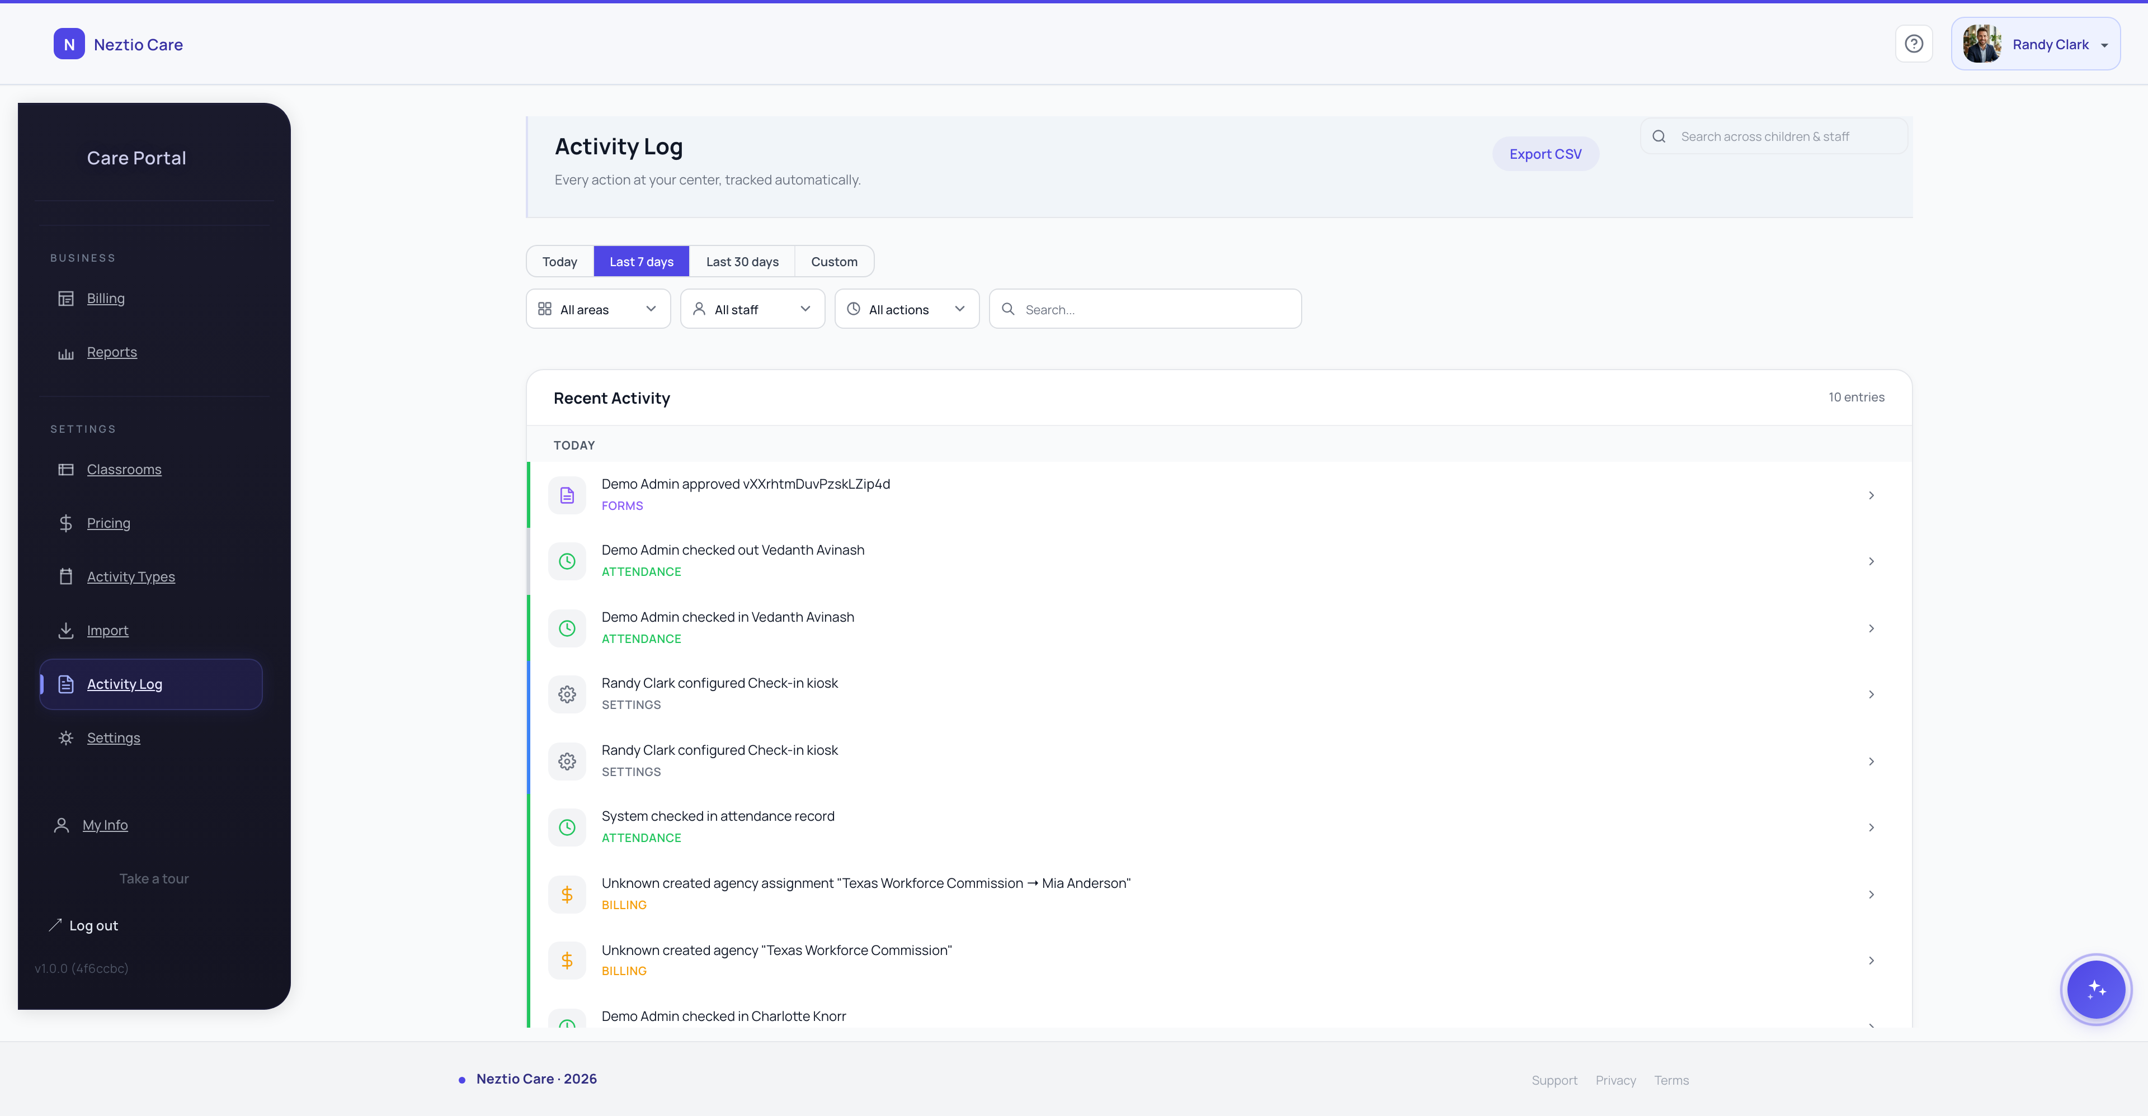The image size is (2148, 1116).
Task: Select the Custom date range tab
Action: tap(835, 261)
